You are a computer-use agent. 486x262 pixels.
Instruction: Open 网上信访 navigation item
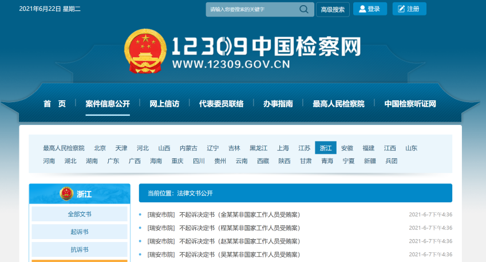[x=164, y=104]
